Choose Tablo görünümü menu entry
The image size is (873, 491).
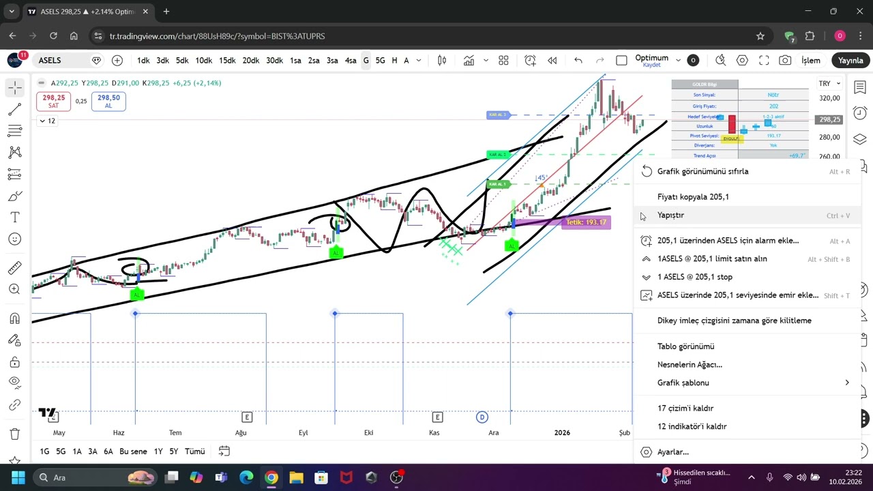pyautogui.click(x=746, y=346)
